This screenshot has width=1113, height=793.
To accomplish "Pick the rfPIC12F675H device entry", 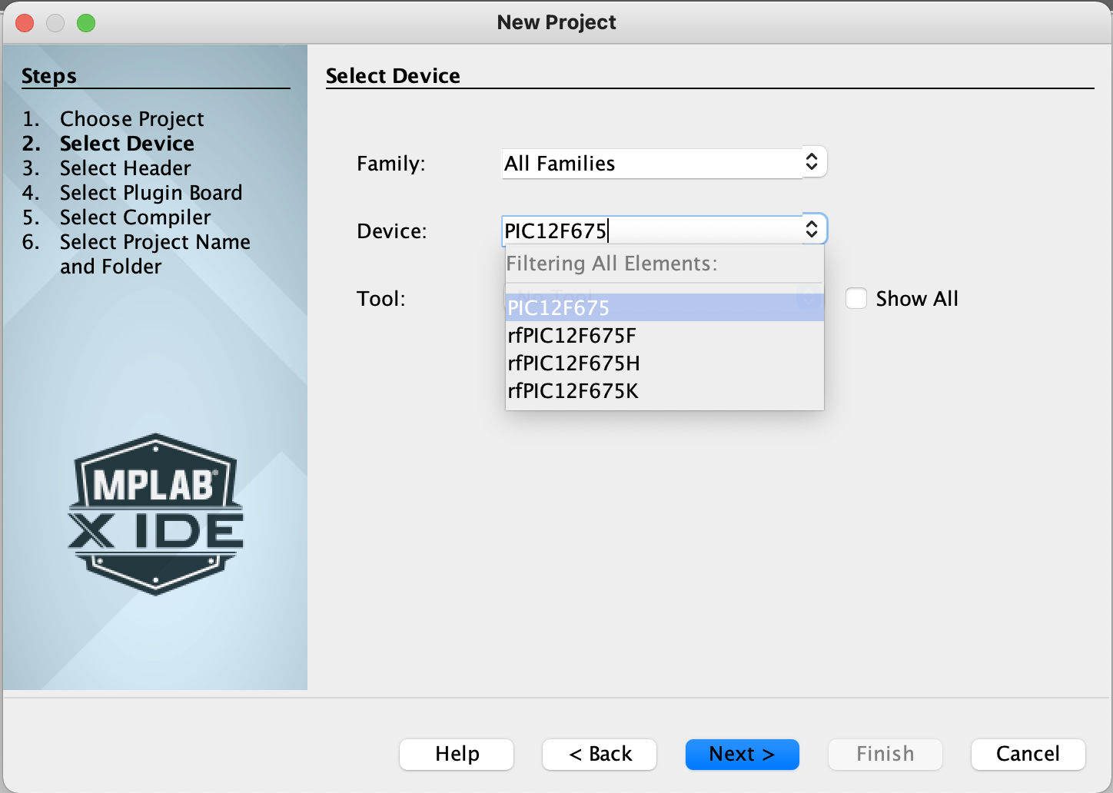I will click(x=573, y=363).
